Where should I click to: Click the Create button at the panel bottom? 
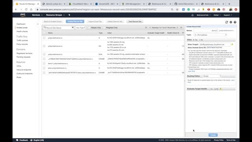(x=213, y=135)
